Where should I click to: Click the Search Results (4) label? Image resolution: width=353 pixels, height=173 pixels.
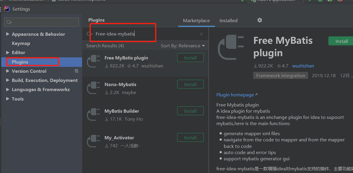click(105, 46)
